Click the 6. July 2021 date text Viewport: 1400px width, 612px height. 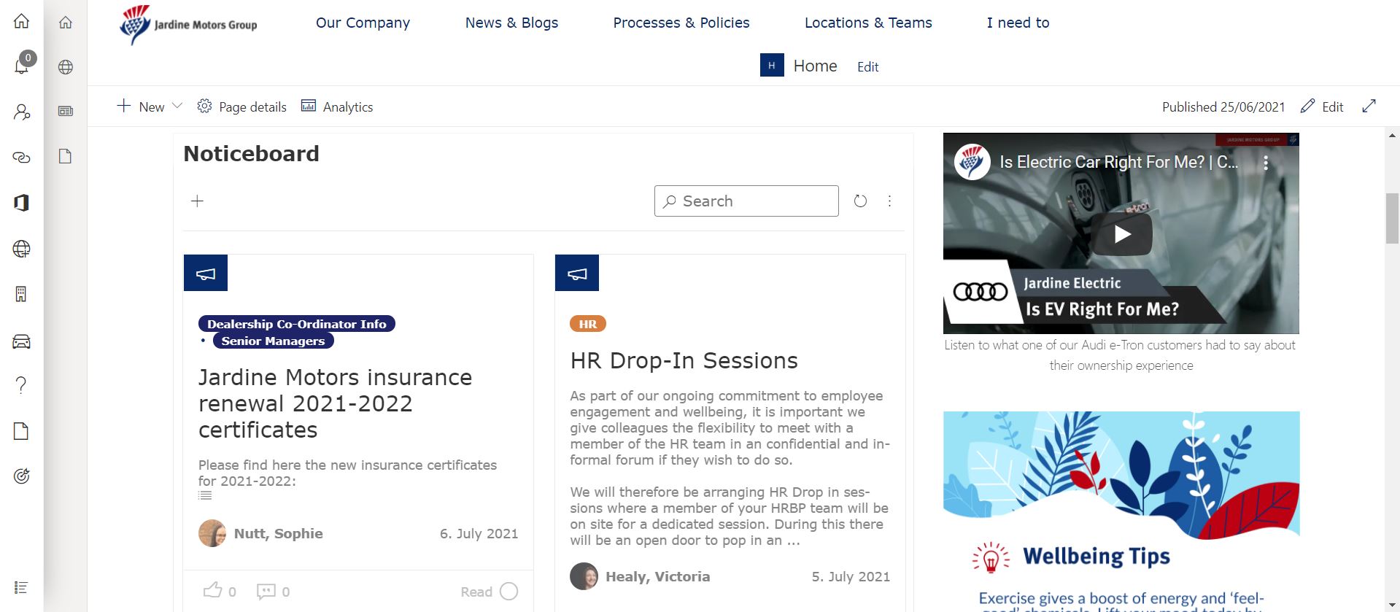[479, 533]
